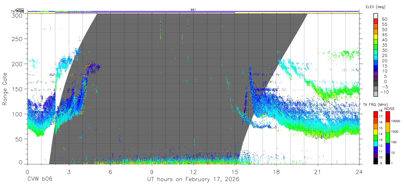The height and width of the screenshot is (186, 404).
Task: Click the green 13–14 segment of TX FRQ bar
Action: (376, 137)
